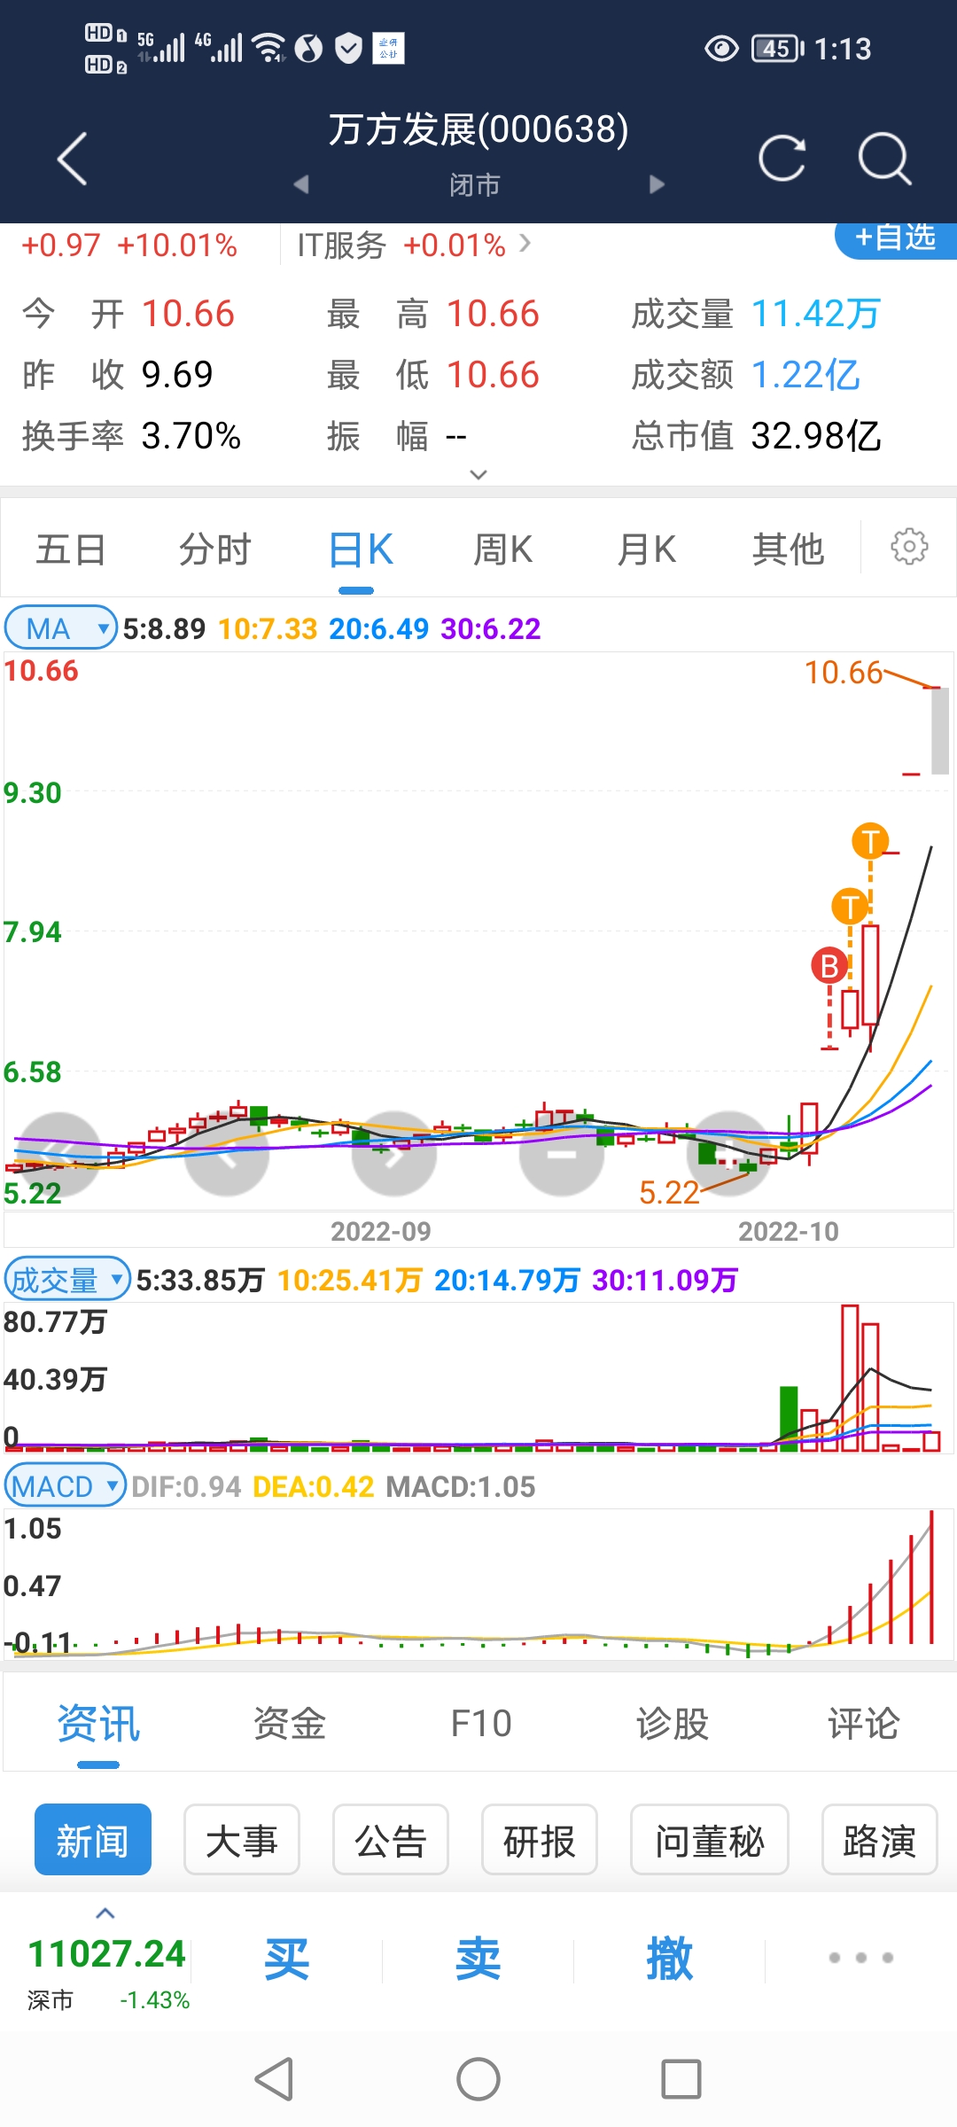
Task: Open K-line chart settings gear
Action: click(909, 547)
